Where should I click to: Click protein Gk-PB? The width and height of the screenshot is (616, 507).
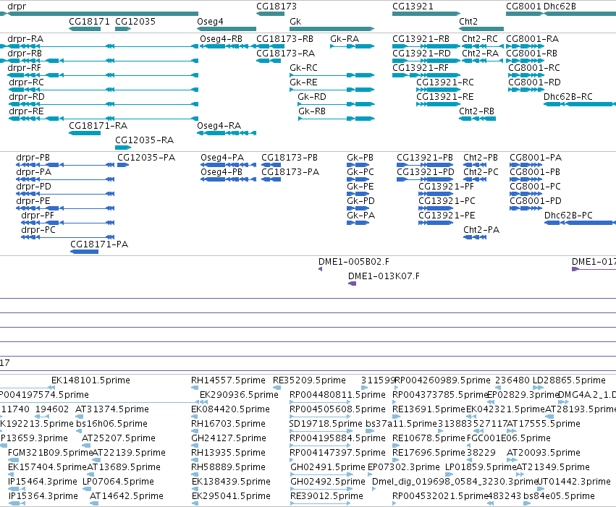pos(360,158)
